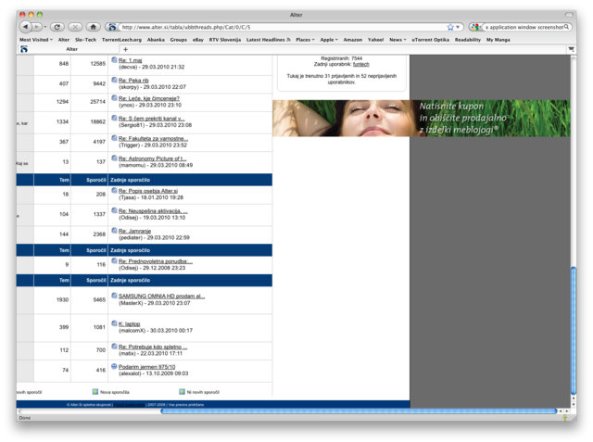Click the Google search field
The image size is (593, 442).
click(524, 27)
